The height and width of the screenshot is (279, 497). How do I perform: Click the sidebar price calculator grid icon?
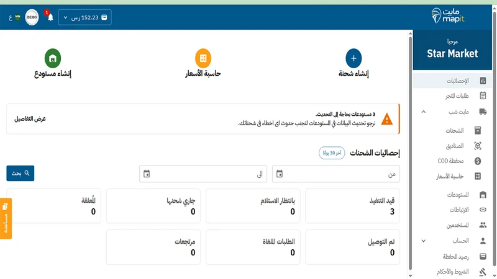pos(478,176)
